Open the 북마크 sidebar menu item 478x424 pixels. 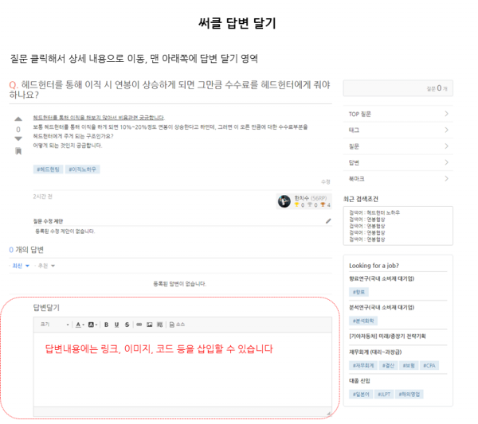tap(398, 178)
